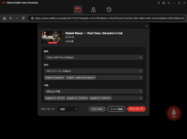
Task: Click the floating red download circle
Action: 174,113
